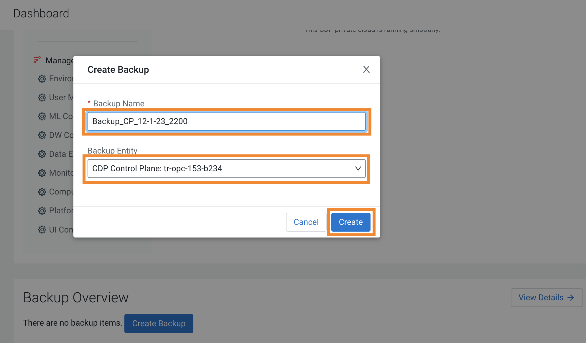Cancel the Create Backup dialog
Image resolution: width=586 pixels, height=343 pixels.
click(x=306, y=222)
